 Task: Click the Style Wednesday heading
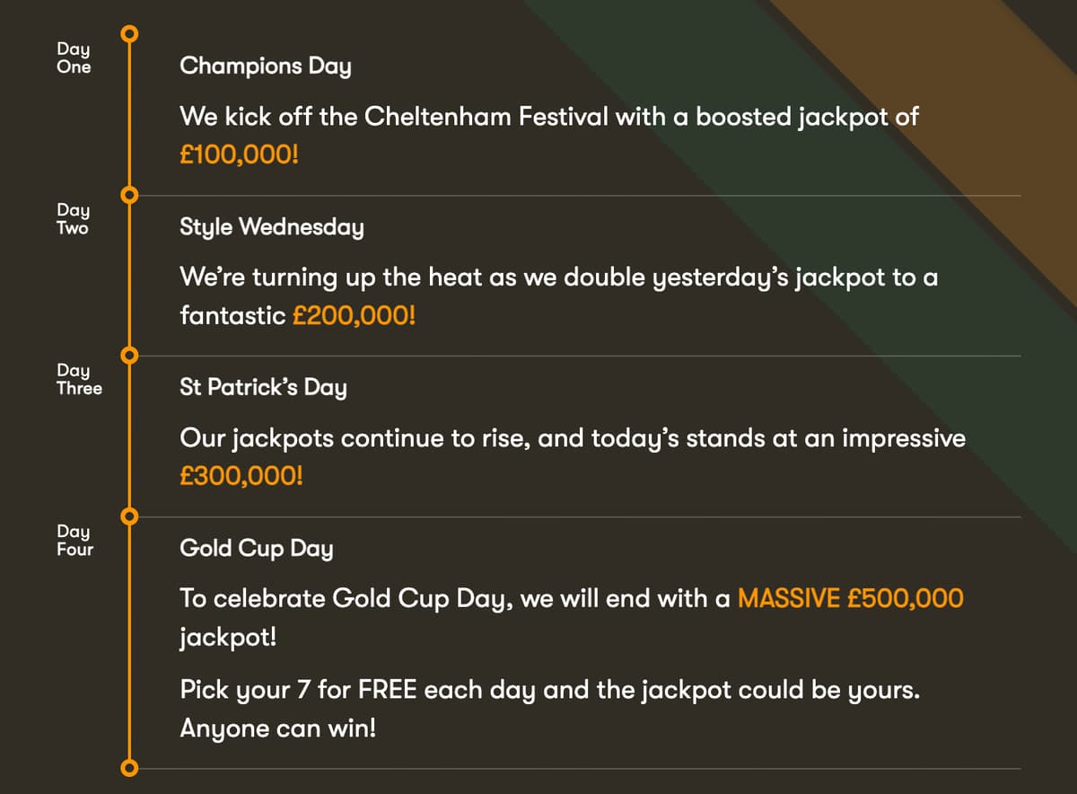(x=272, y=227)
